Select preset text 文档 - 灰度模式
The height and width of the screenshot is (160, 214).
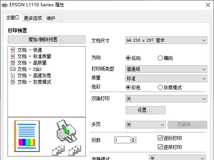click(x=34, y=82)
